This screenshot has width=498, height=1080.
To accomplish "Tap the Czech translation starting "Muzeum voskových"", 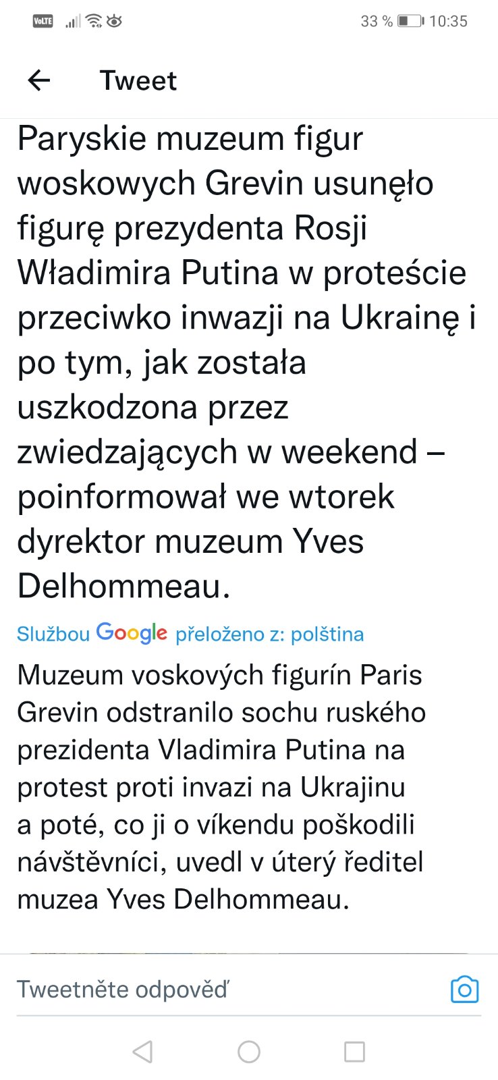I will coord(219,675).
